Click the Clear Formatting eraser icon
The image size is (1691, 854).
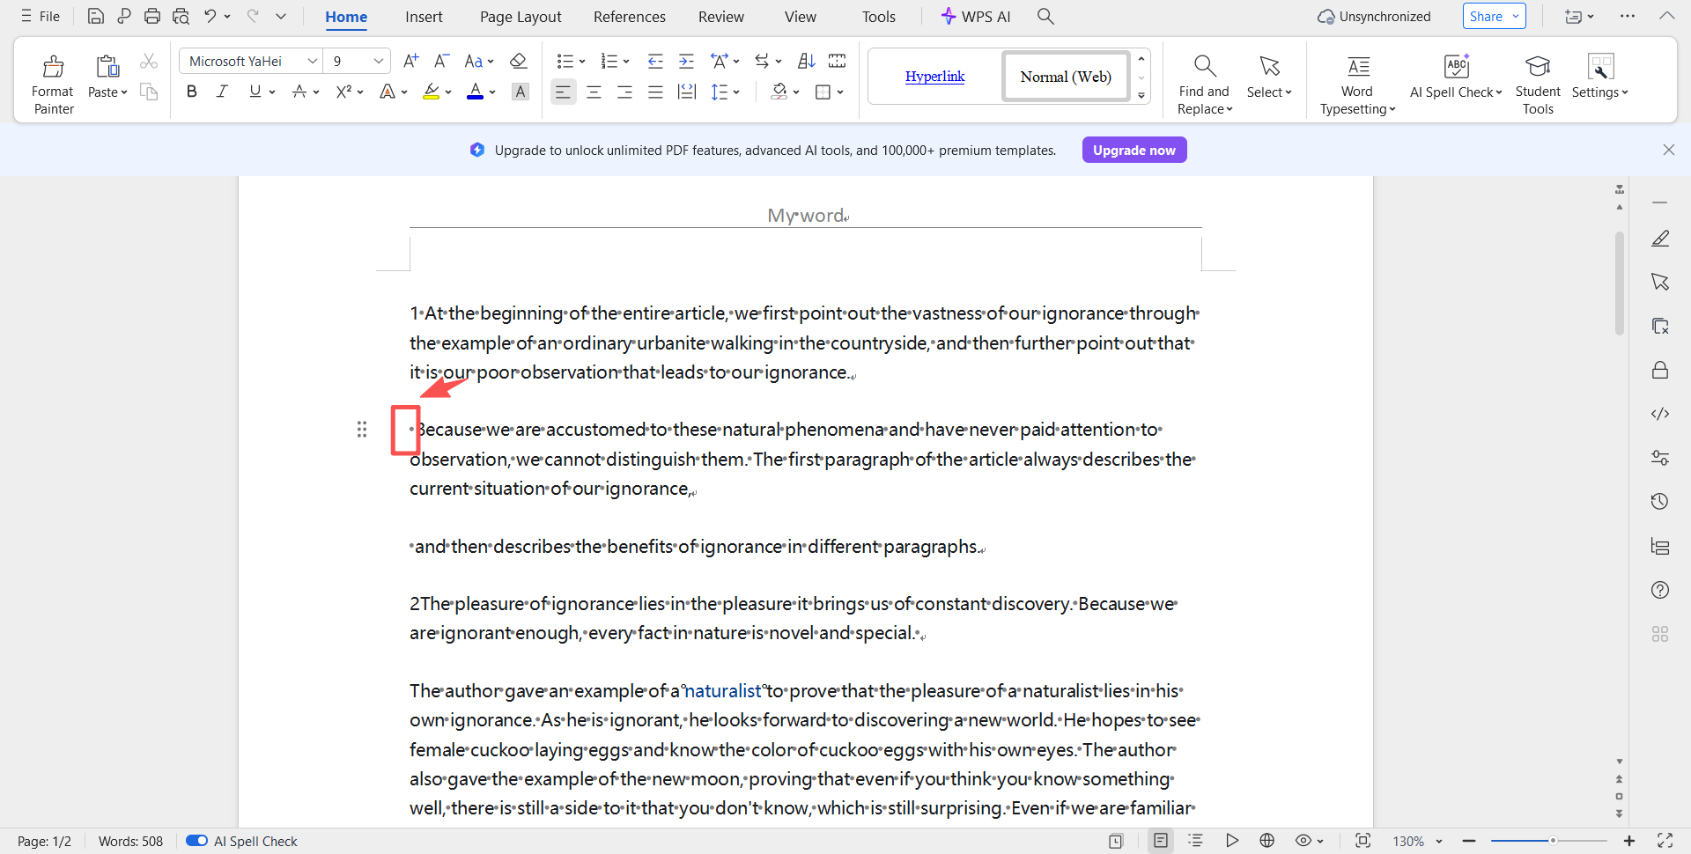click(x=519, y=61)
